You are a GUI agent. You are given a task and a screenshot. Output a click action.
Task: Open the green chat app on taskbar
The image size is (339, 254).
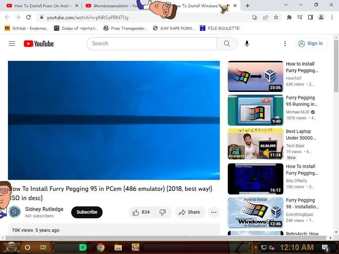click(x=83, y=247)
